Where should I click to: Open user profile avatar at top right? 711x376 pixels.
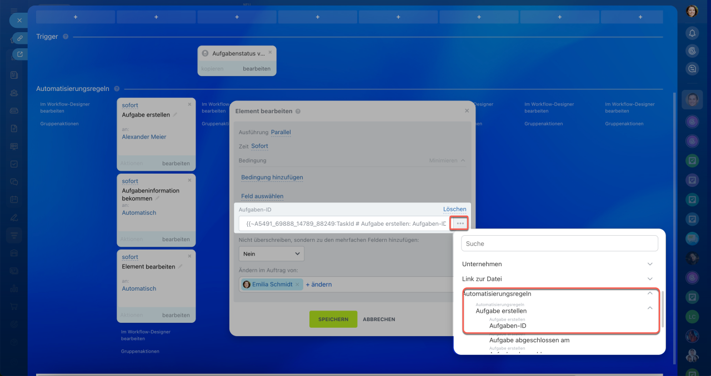click(x=692, y=11)
